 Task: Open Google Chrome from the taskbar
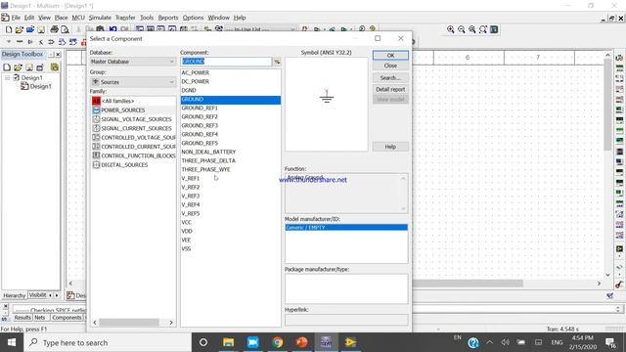click(278, 342)
